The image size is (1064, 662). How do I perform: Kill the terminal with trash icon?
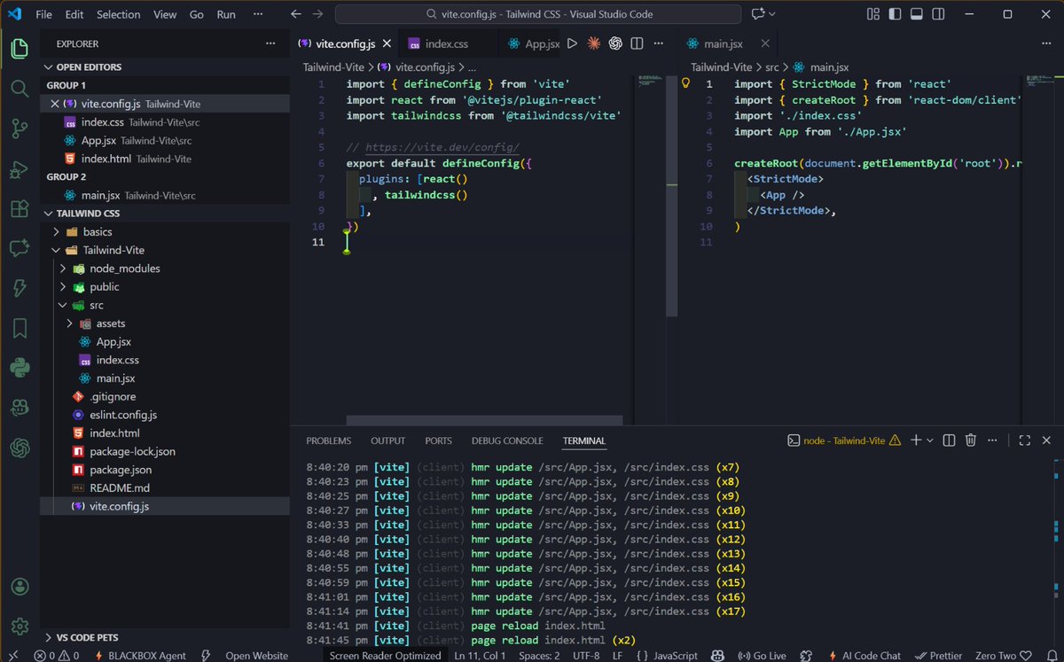point(971,440)
